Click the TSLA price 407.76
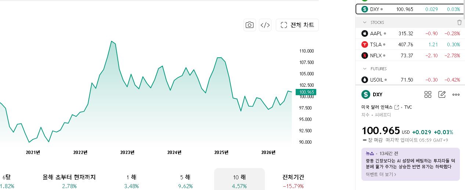The image size is (465, 190). coord(405,44)
